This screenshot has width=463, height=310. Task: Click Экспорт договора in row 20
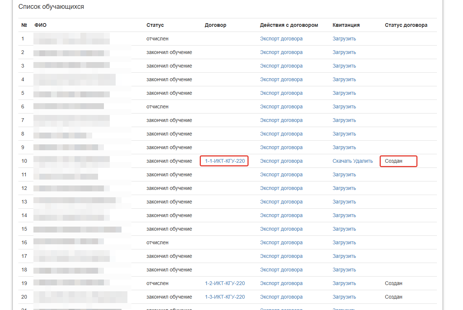tap(281, 297)
